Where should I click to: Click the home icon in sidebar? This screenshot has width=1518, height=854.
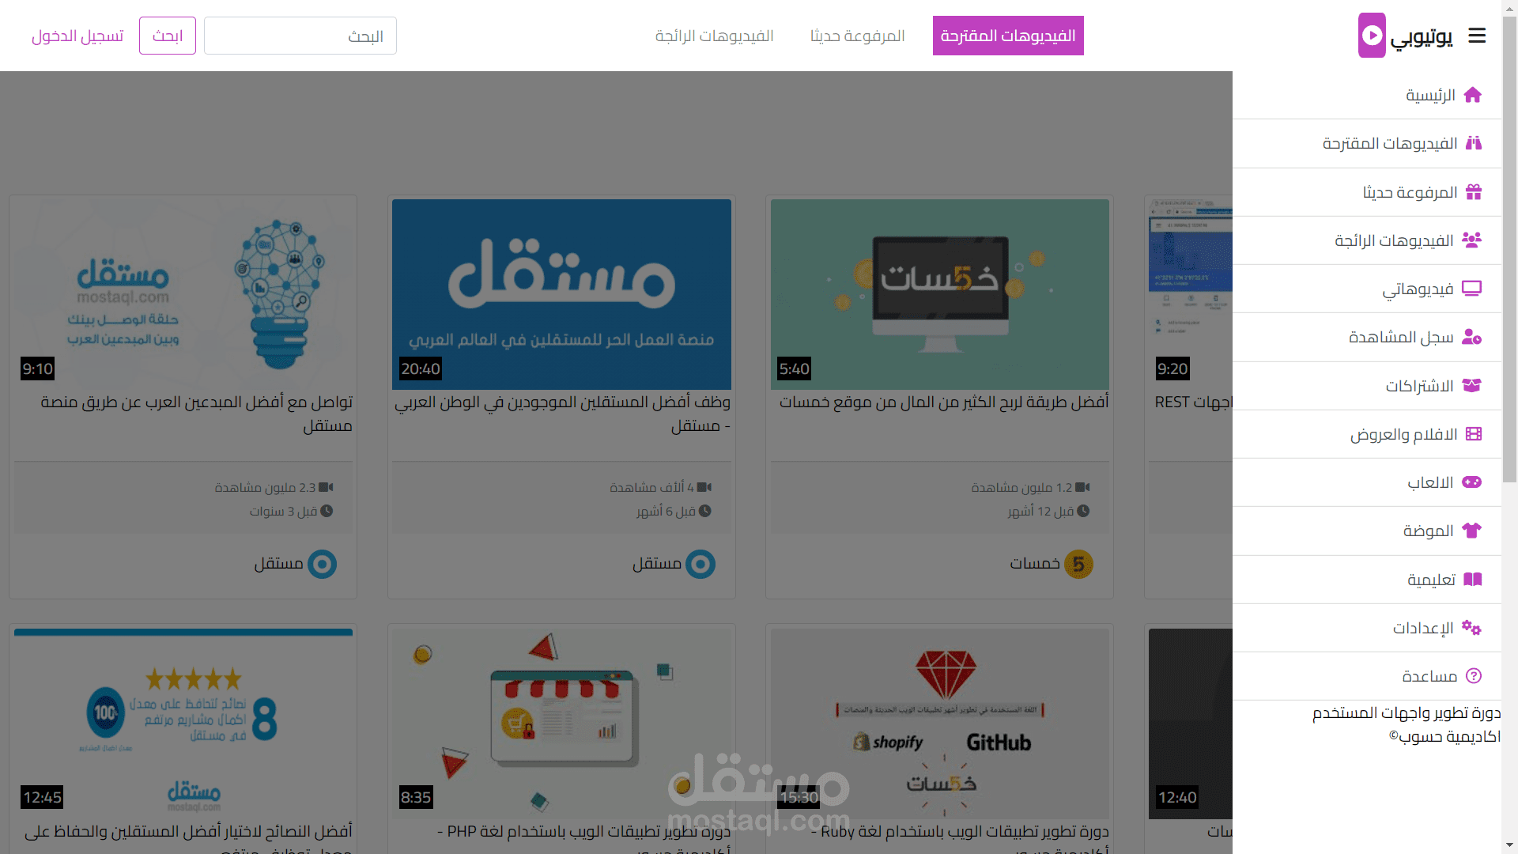(1472, 95)
